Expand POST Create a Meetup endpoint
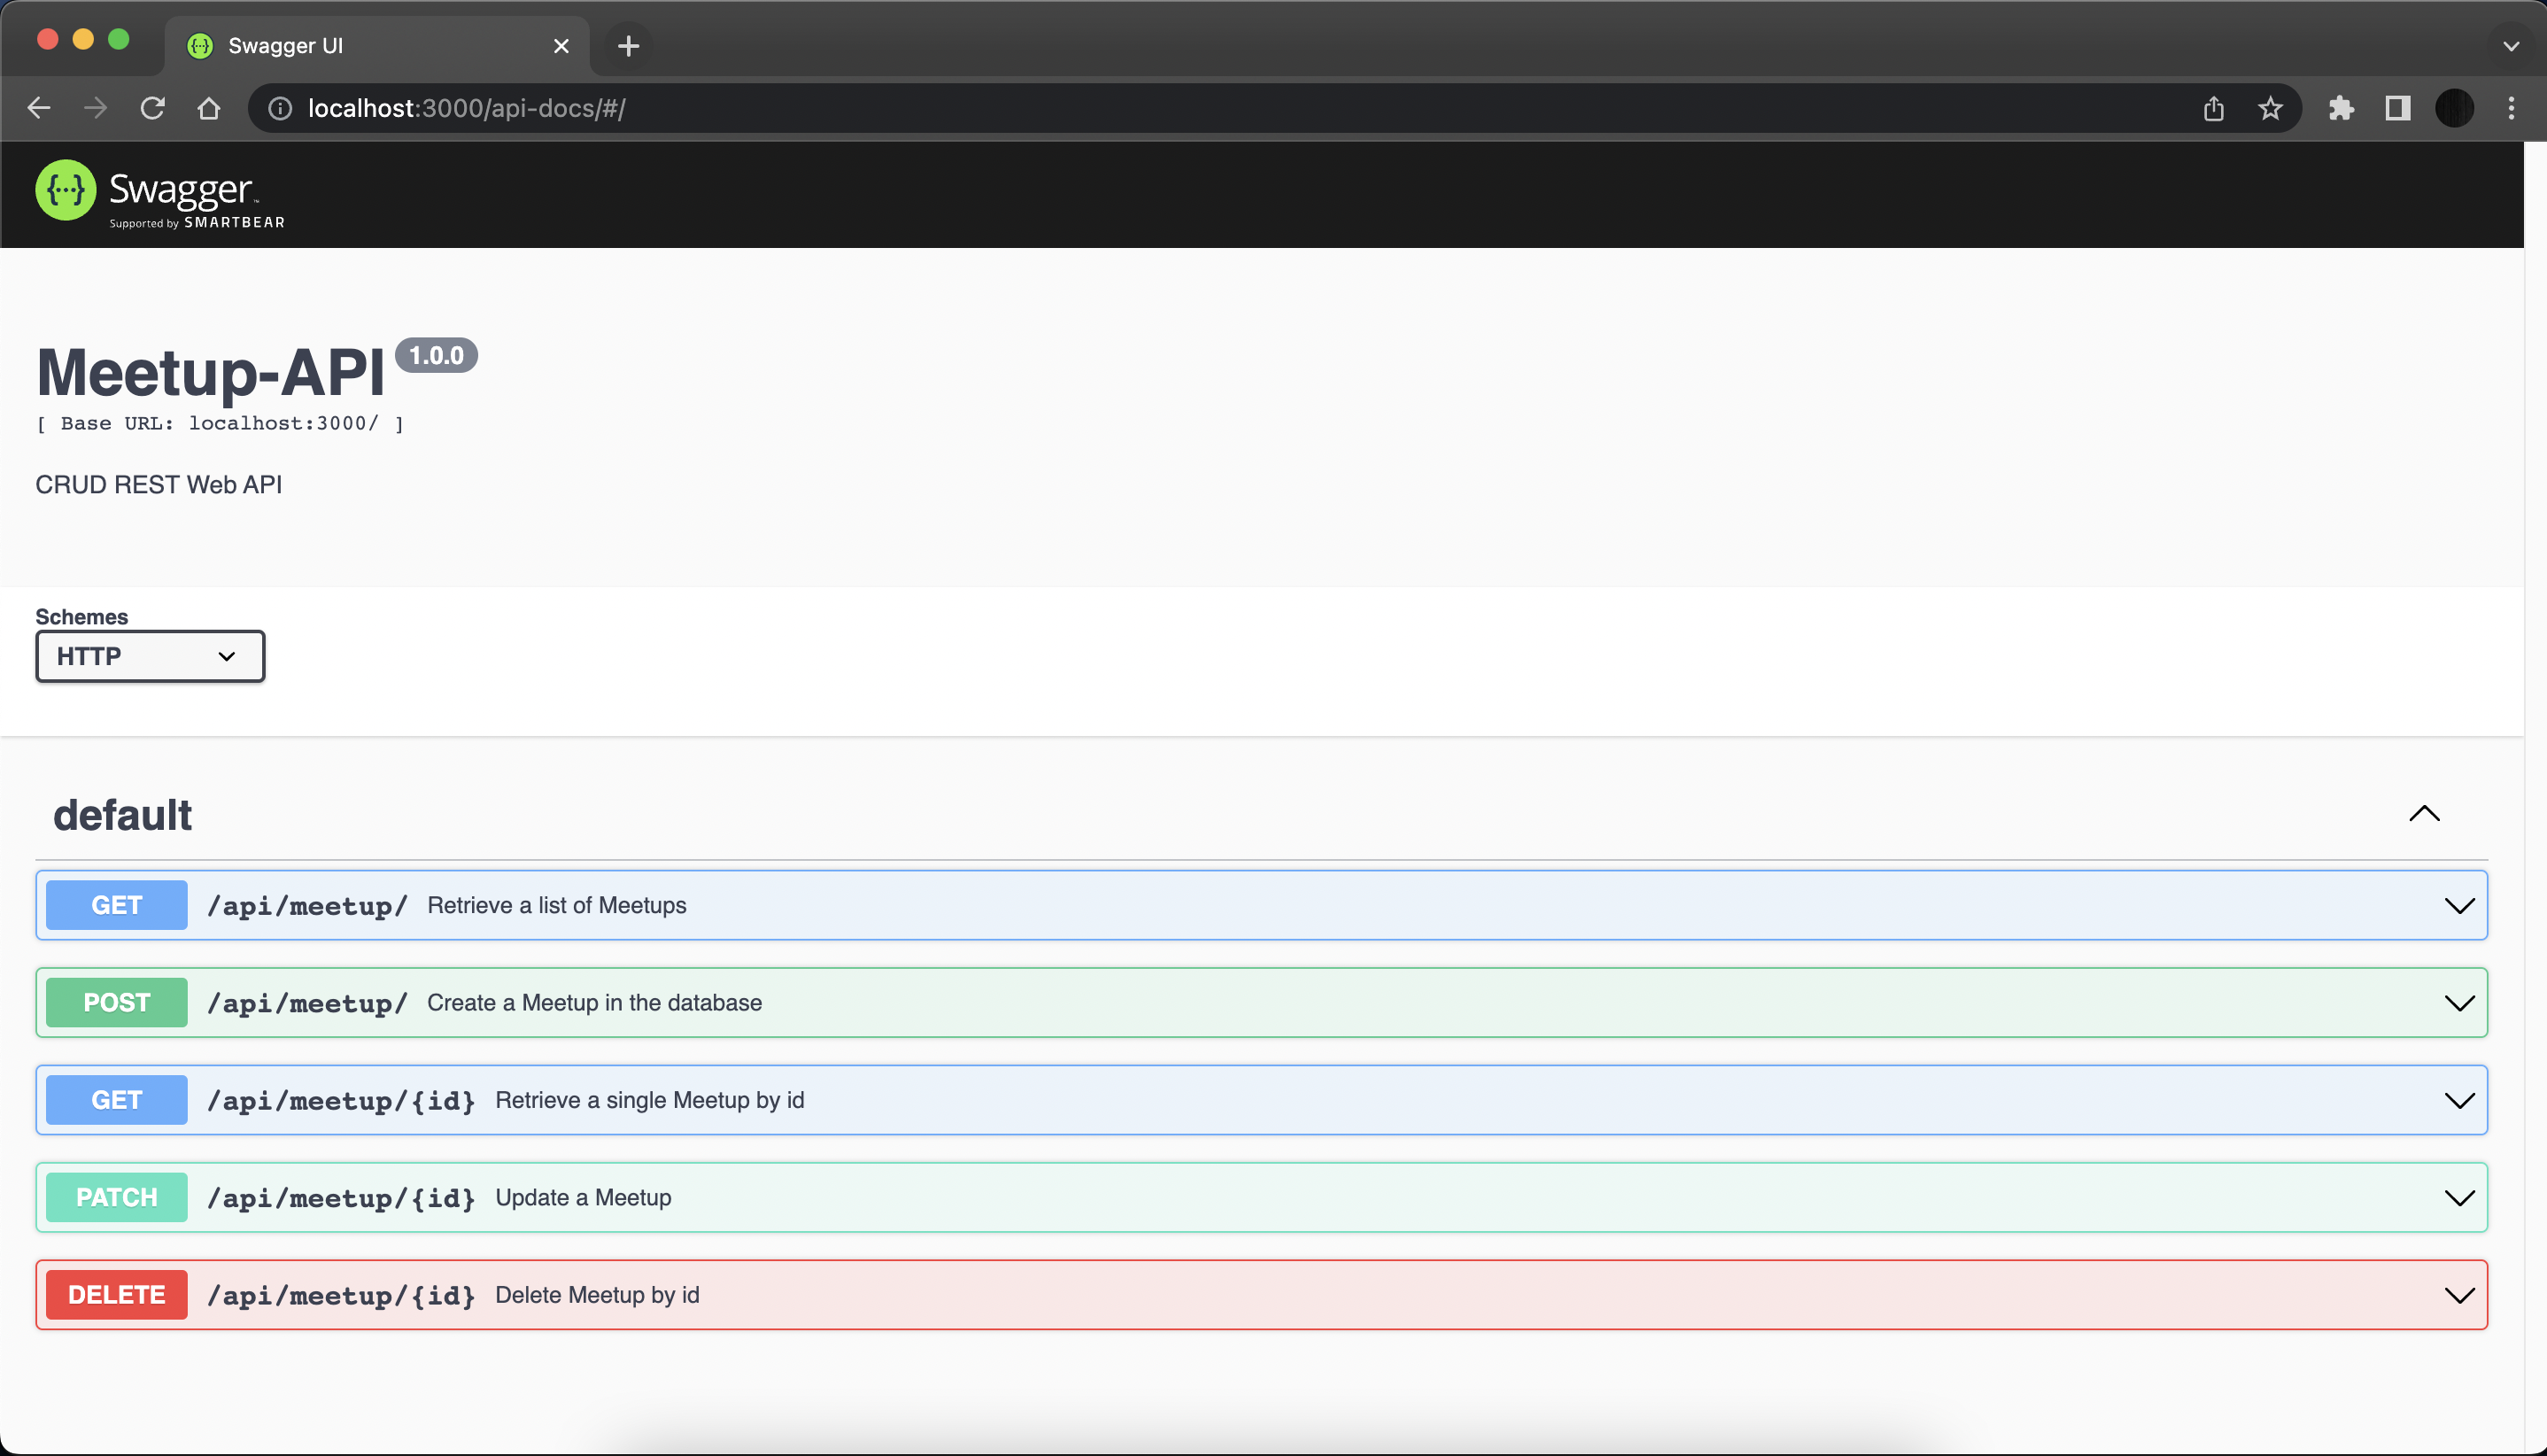The image size is (2547, 1456). [2459, 1003]
